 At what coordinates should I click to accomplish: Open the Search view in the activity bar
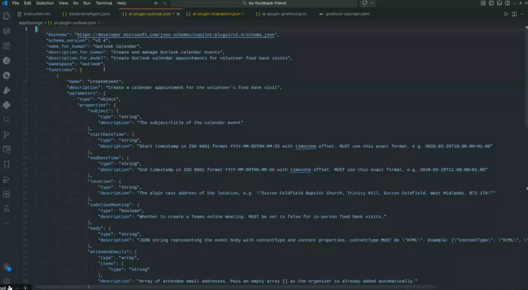pyautogui.click(x=7, y=120)
